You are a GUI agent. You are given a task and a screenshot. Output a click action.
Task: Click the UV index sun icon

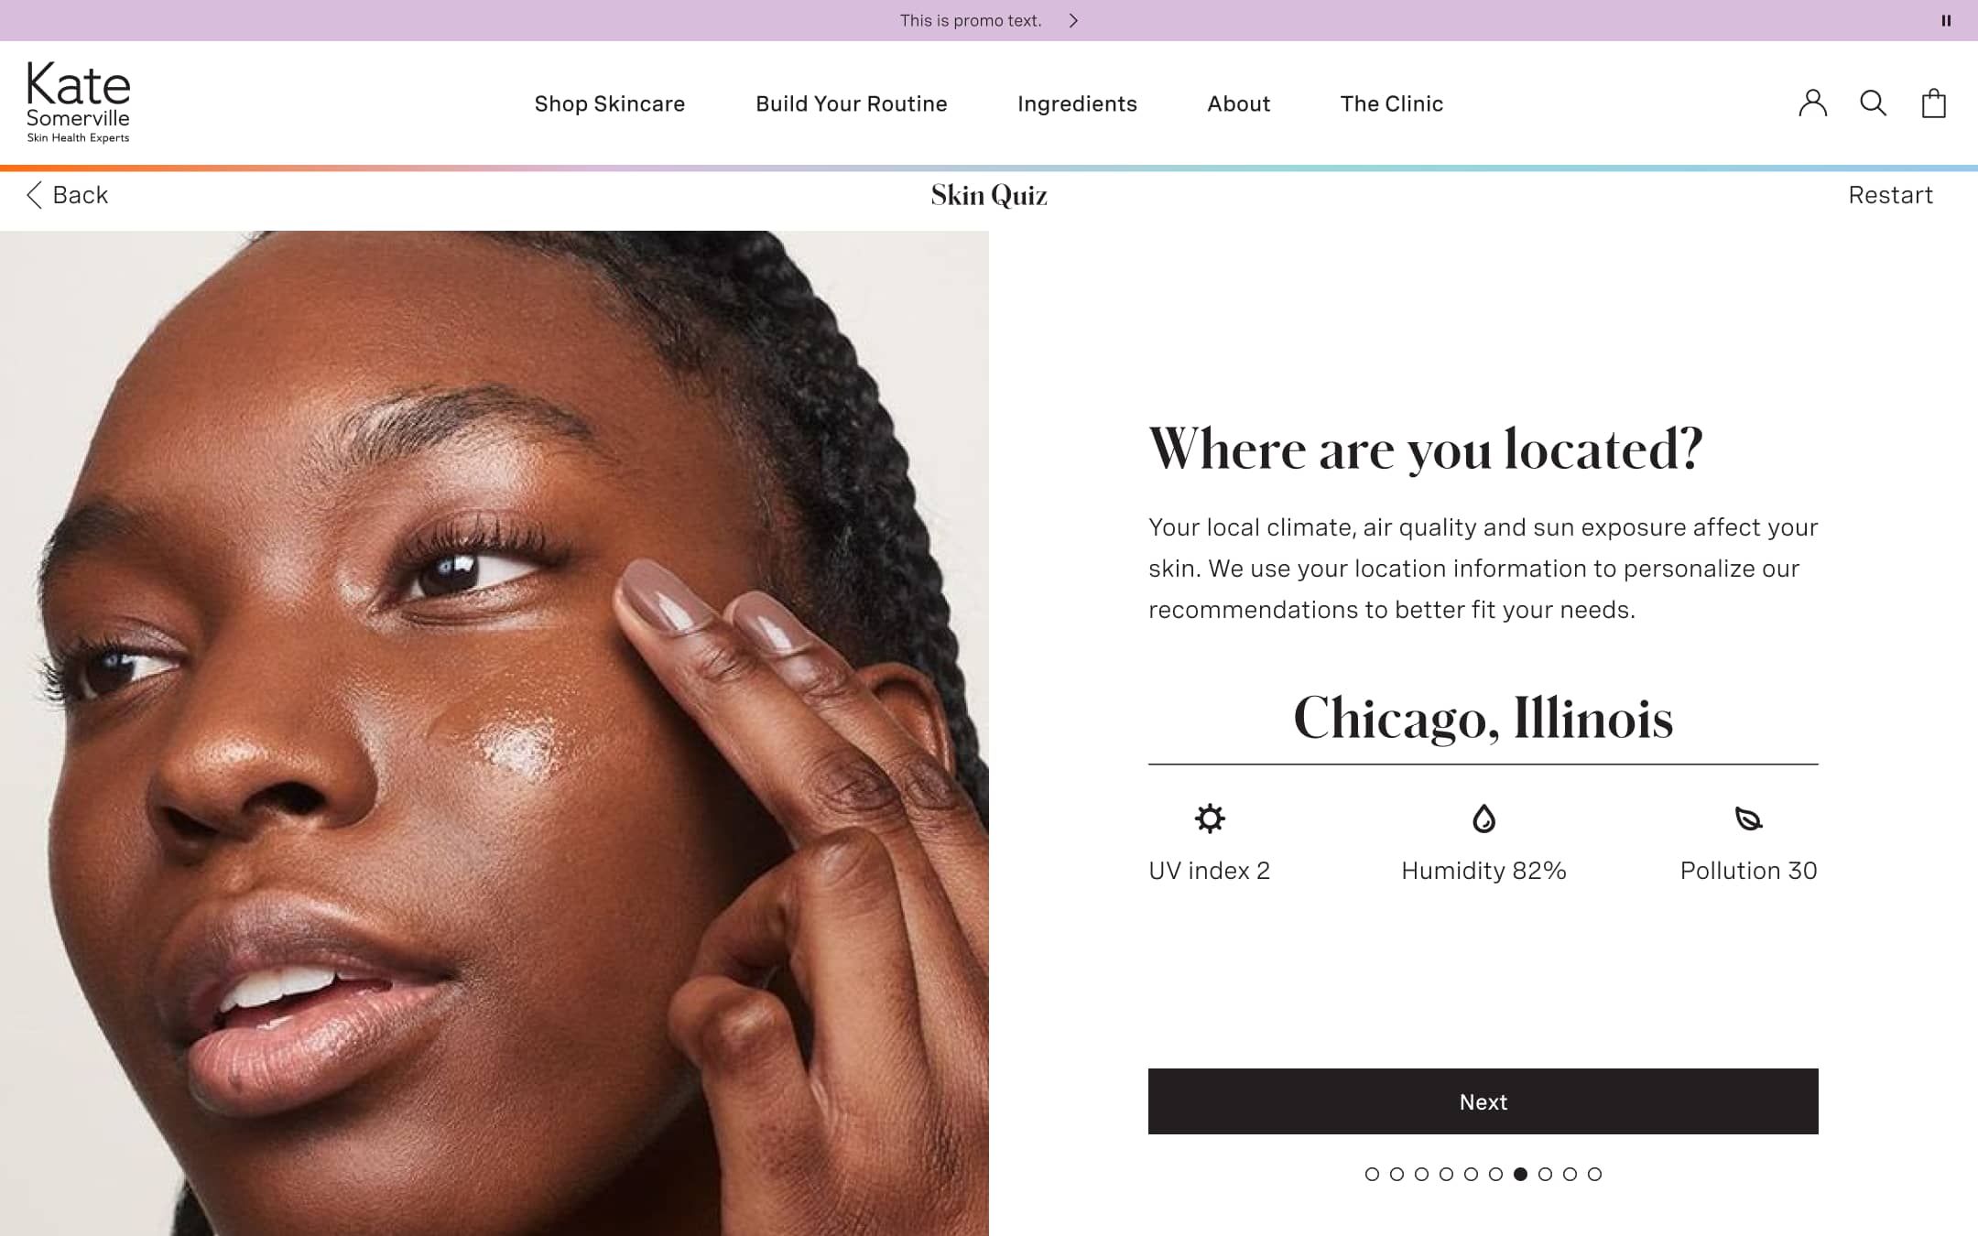click(x=1210, y=819)
